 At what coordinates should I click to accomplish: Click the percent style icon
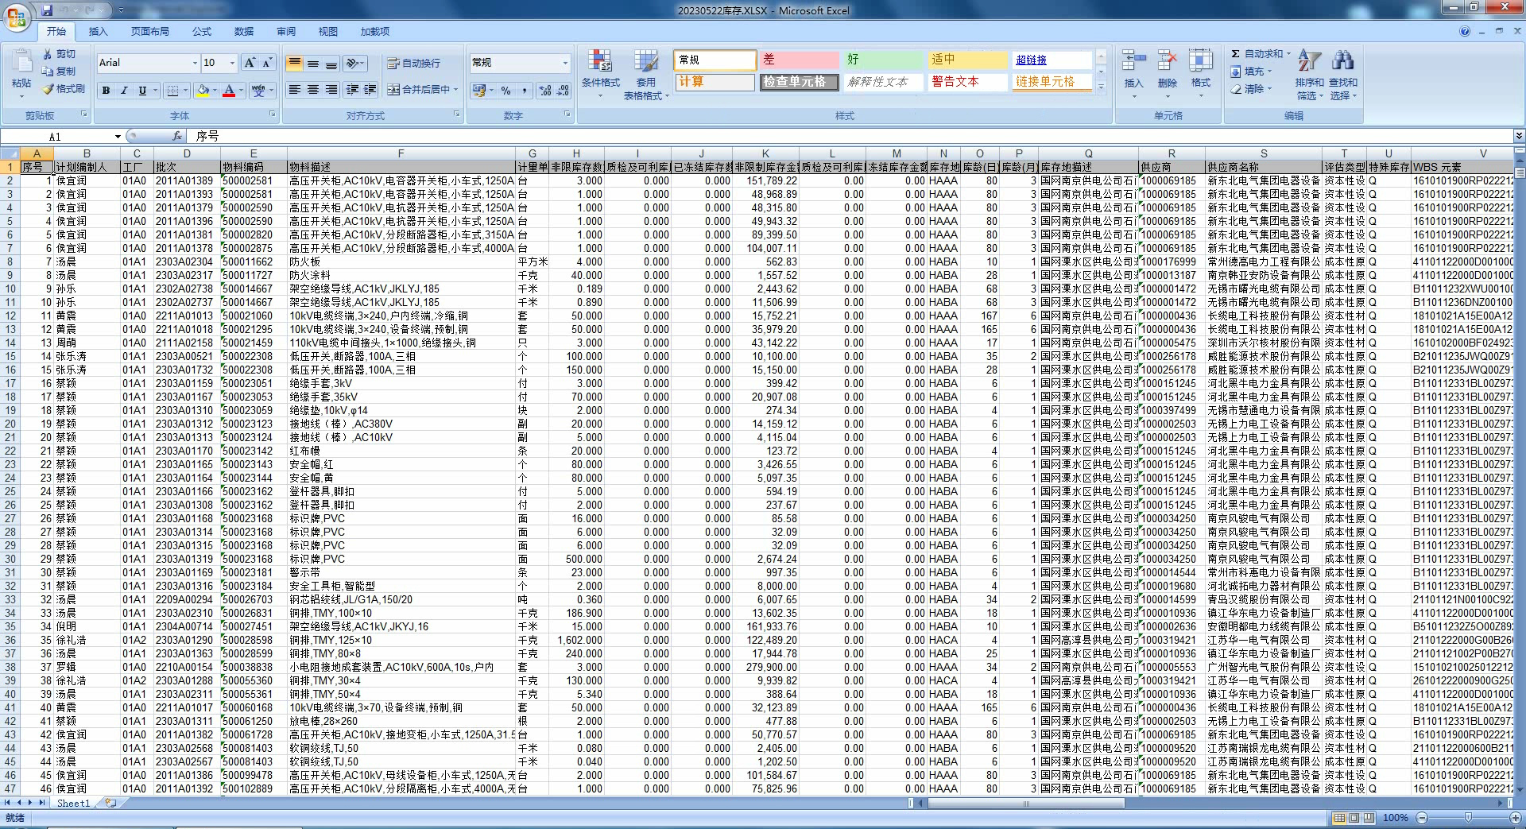click(x=505, y=91)
